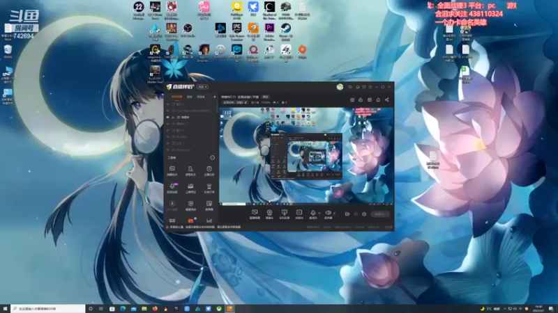Click the greyed start streaming button
This screenshot has width=558, height=313.
click(x=379, y=214)
